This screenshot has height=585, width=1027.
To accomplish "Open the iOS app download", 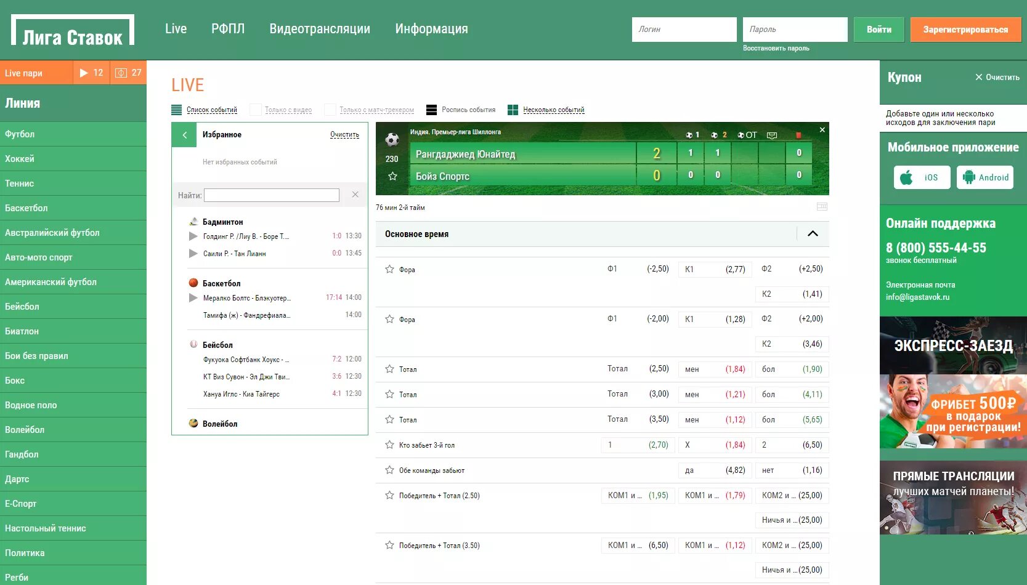I will click(x=922, y=177).
